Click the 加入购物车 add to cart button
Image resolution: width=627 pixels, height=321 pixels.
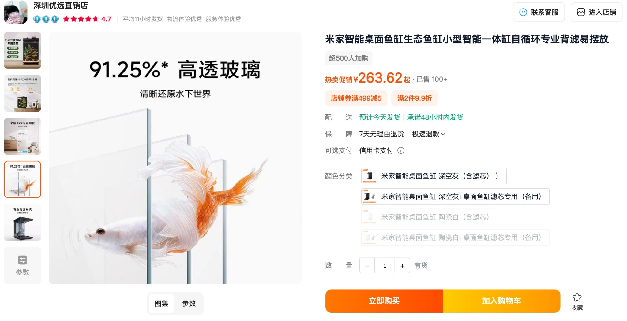pos(501,301)
